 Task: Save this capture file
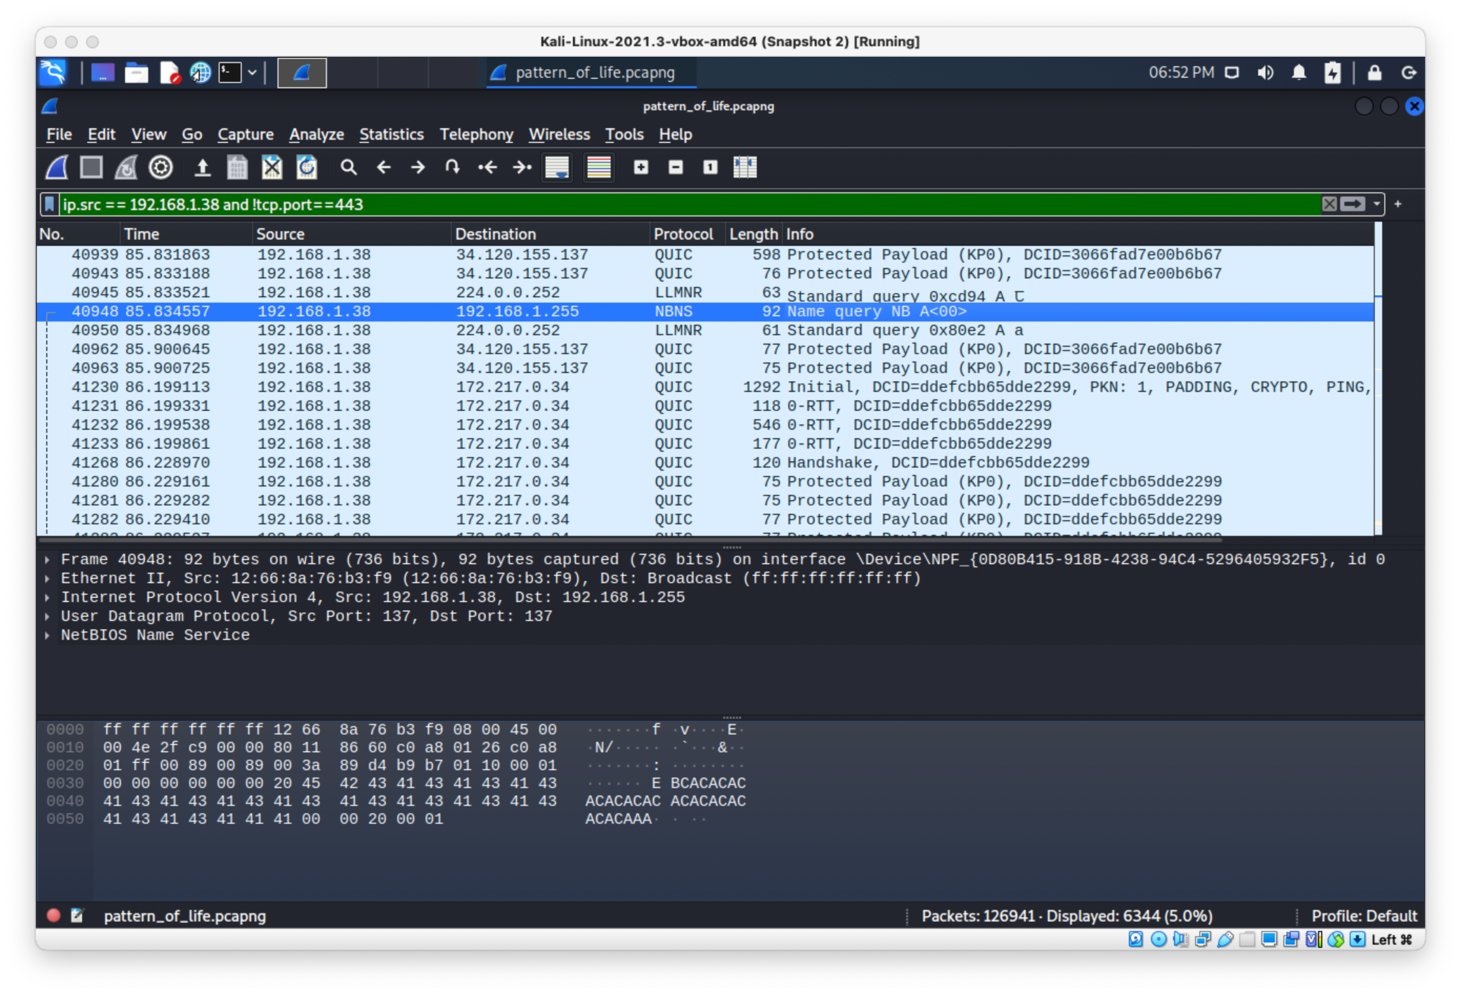[237, 167]
